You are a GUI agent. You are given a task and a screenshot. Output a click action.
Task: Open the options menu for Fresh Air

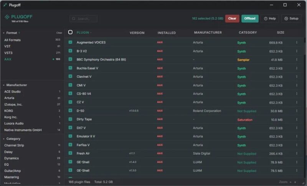tap(297, 153)
